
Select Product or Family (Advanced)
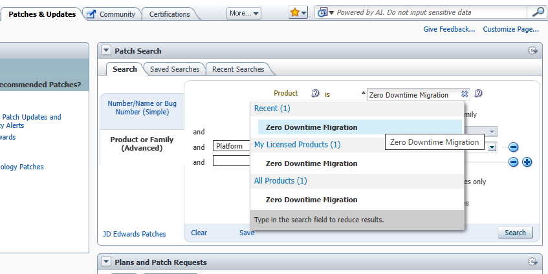[142, 144]
